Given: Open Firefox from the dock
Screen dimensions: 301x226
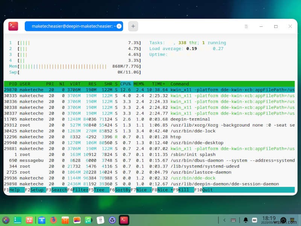Looking at the screenshot, I should [x=53, y=220].
